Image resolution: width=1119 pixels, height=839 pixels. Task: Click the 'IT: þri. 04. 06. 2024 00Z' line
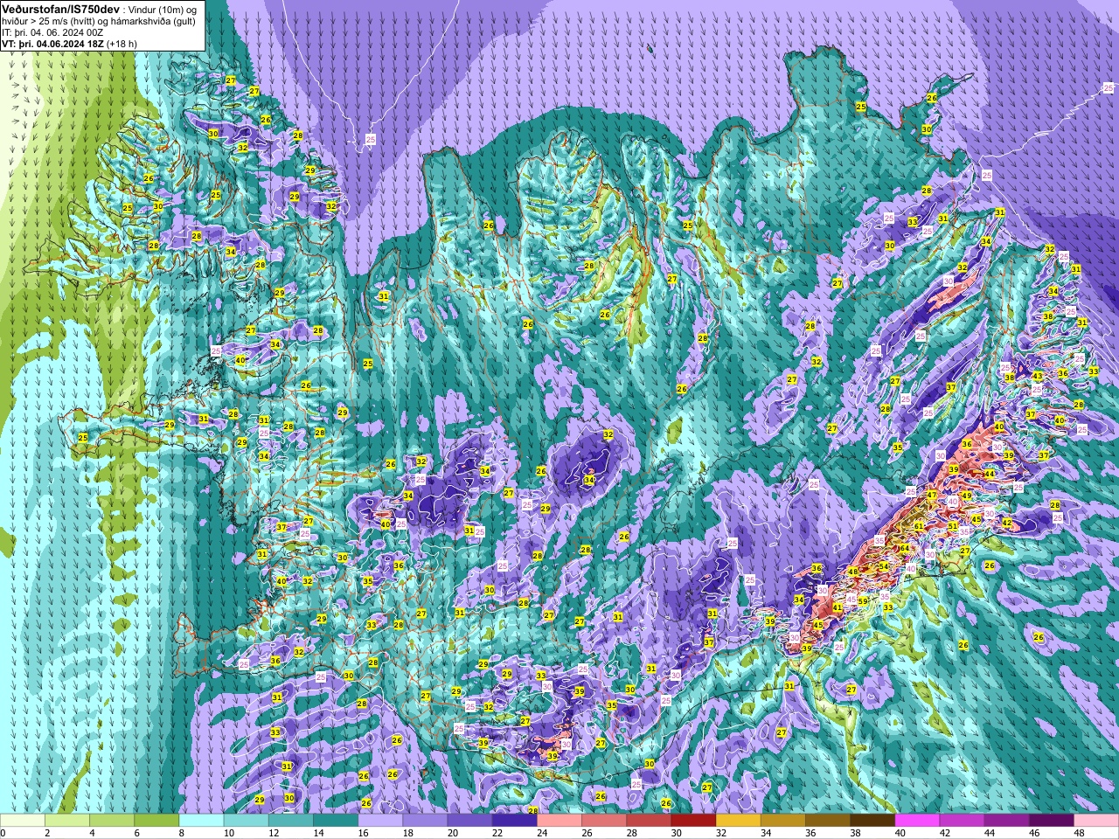(52, 31)
